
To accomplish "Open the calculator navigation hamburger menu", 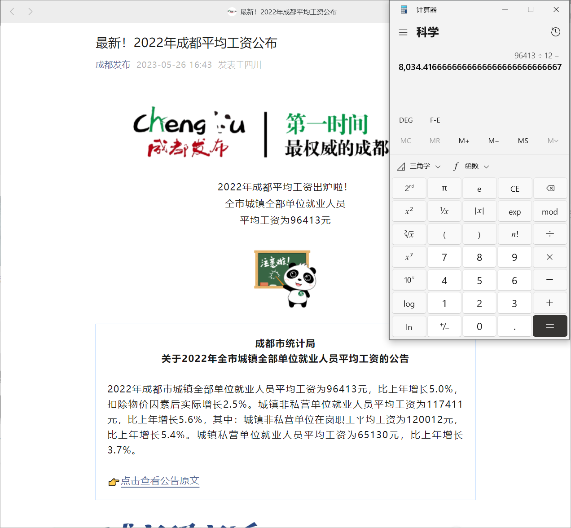I will [403, 32].
